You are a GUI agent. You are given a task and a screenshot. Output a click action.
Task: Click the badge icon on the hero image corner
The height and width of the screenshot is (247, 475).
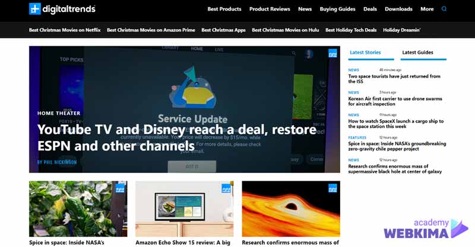(x=332, y=53)
